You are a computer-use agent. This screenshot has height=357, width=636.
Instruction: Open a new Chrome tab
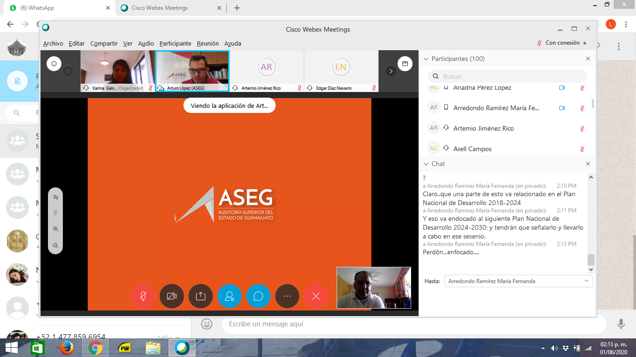coord(237,8)
